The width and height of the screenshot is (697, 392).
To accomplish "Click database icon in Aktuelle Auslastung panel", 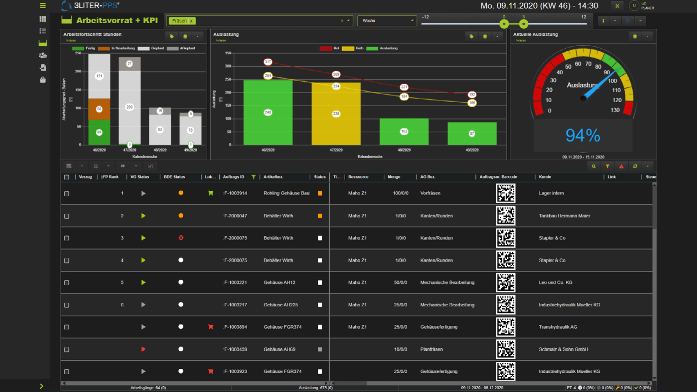I will pos(635,36).
